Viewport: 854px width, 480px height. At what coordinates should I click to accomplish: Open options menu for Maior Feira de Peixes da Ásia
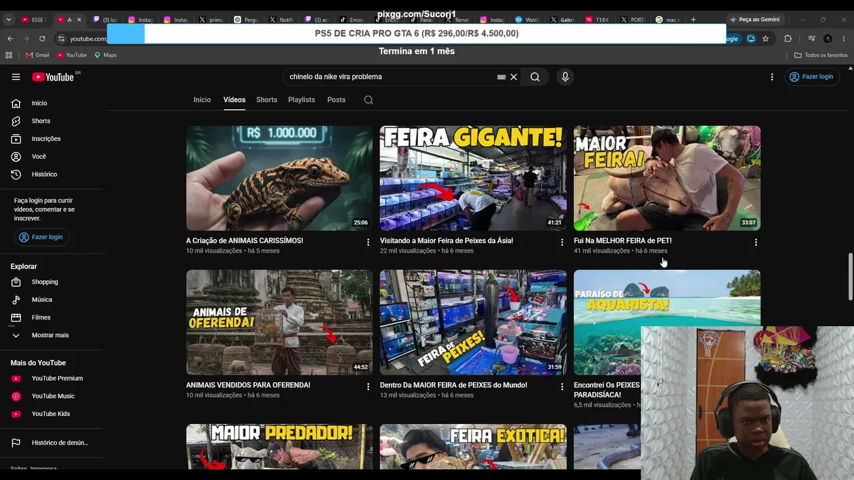[x=562, y=243]
